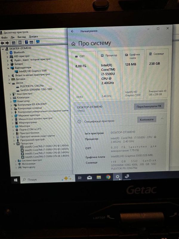The image size is (179, 239).
Task: Select the Пристрої безпеки item
Action: coord(29,133)
